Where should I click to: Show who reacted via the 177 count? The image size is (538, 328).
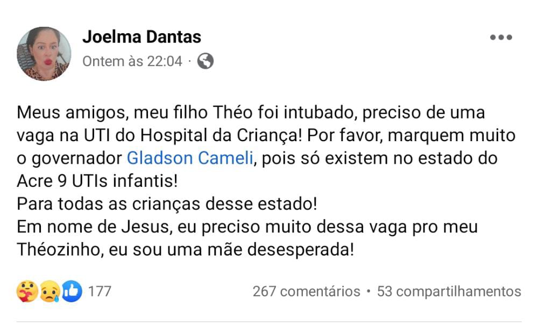coord(100,291)
